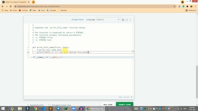Image resolution: width=198 pixels, height=111 pixels.
Task: Click the def print_full_name line
Action: click(x=51, y=47)
